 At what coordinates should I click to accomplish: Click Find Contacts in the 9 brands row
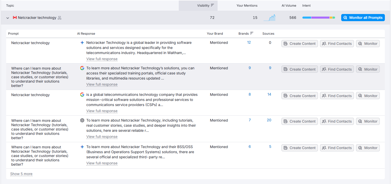click(x=337, y=69)
